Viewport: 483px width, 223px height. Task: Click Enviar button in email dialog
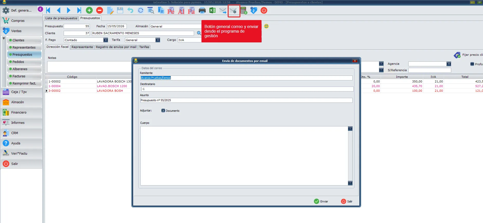tap(321, 201)
